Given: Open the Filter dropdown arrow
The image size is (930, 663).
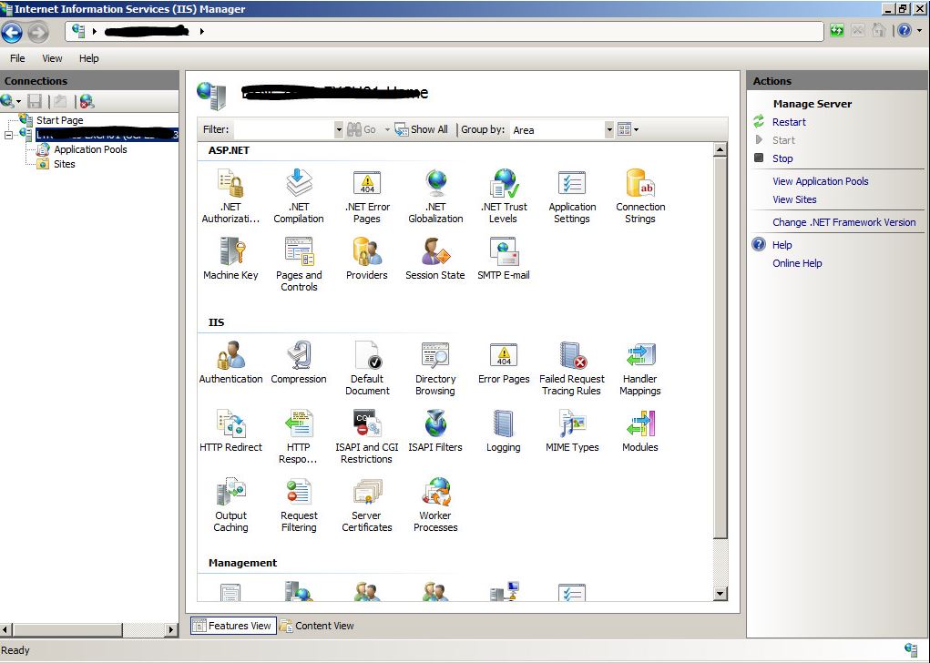Looking at the screenshot, I should 339,129.
